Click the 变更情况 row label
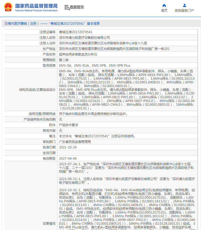Viewport: 201px width, 230px height. point(49,224)
